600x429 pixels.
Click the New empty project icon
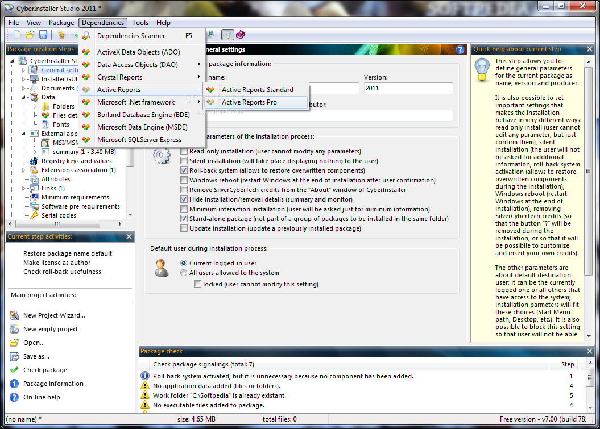[14, 329]
